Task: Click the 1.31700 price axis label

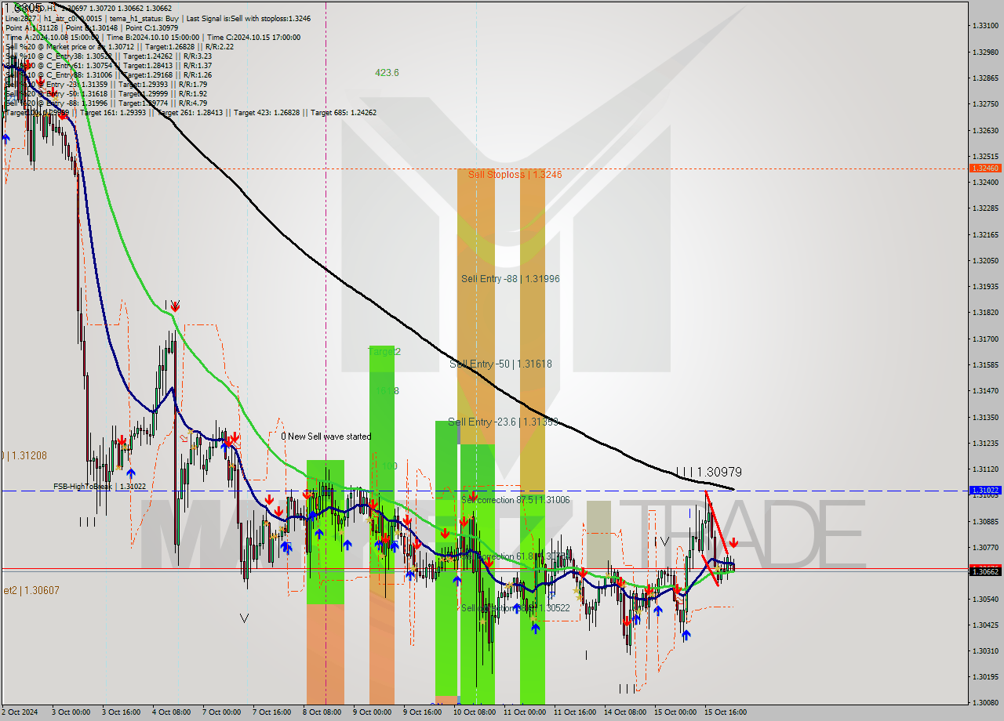Action: (x=984, y=339)
